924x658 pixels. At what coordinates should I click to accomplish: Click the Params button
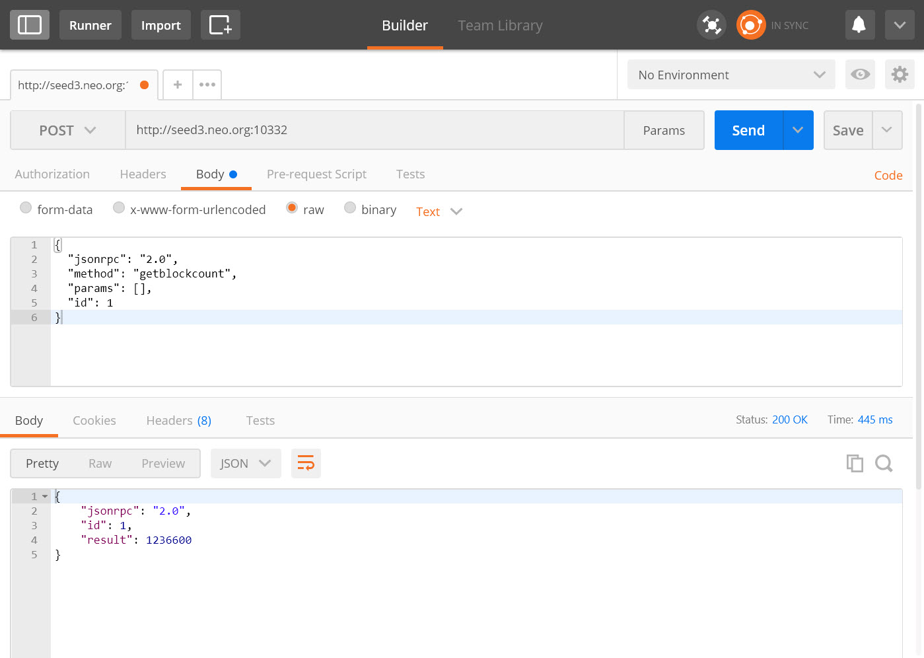tap(664, 130)
